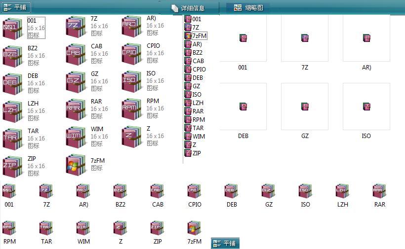
Task: Open the DEB thumbnail box
Action: click(x=243, y=107)
